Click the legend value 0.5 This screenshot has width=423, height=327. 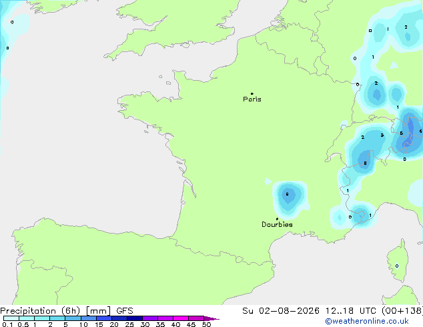(23, 324)
